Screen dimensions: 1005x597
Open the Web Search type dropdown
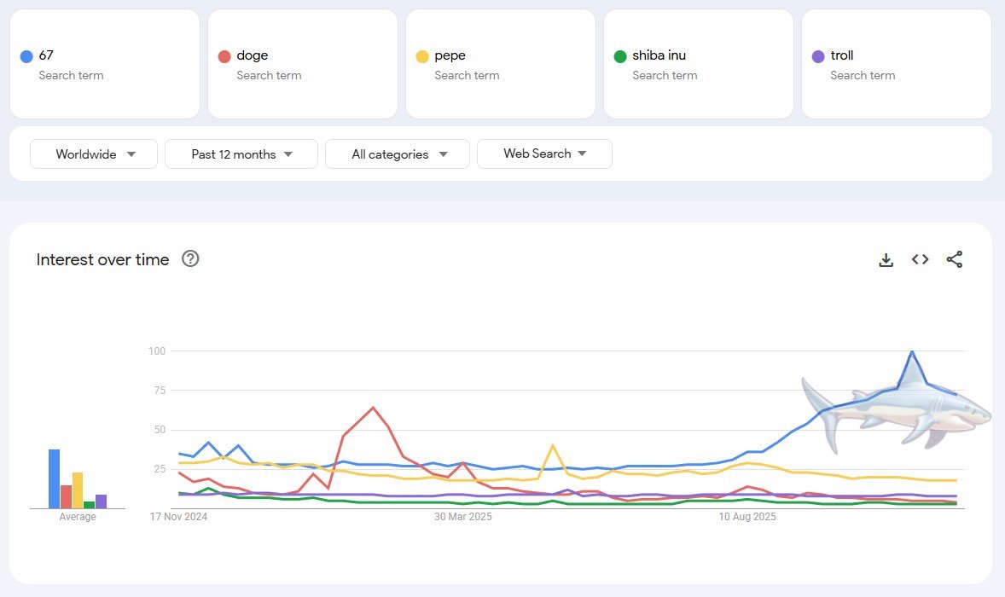tap(544, 154)
